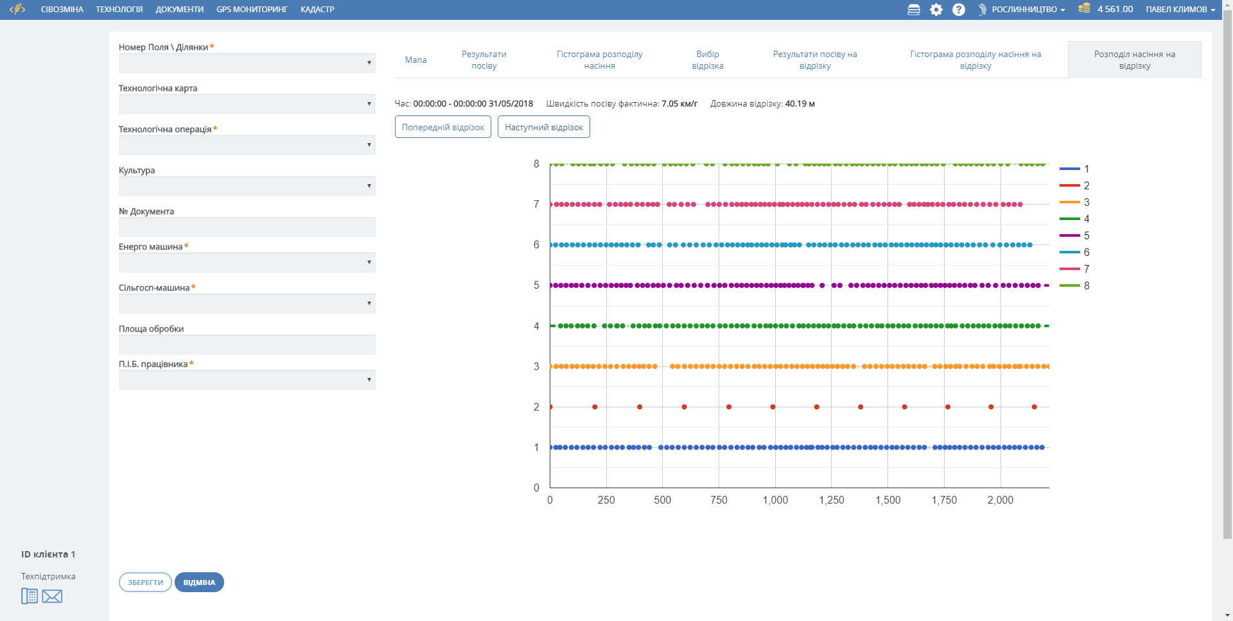Switch to the Мапа tab
The image size is (1233, 621).
415,60
